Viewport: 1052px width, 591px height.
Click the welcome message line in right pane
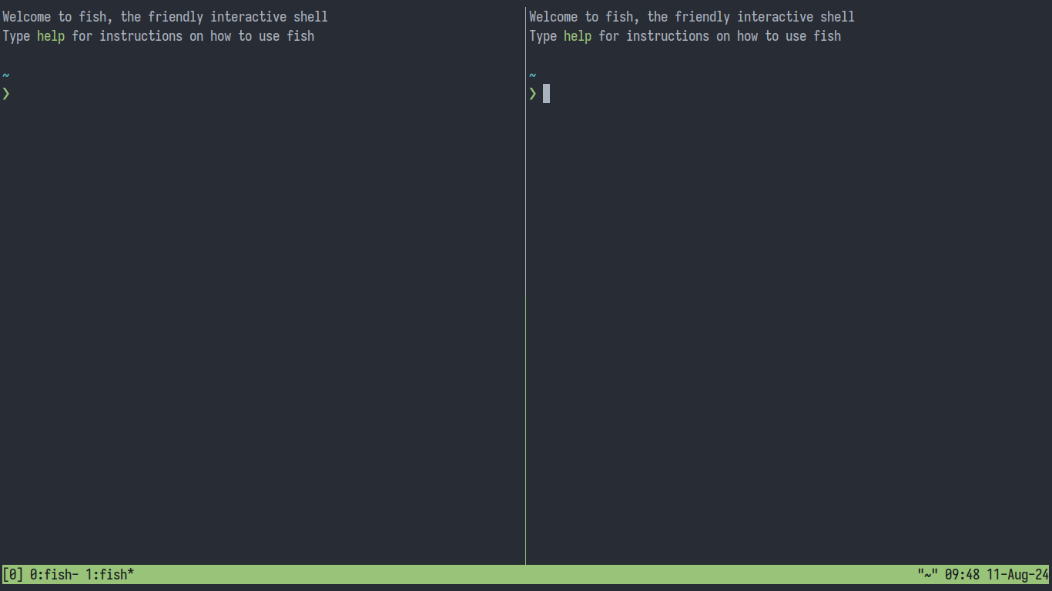click(692, 17)
